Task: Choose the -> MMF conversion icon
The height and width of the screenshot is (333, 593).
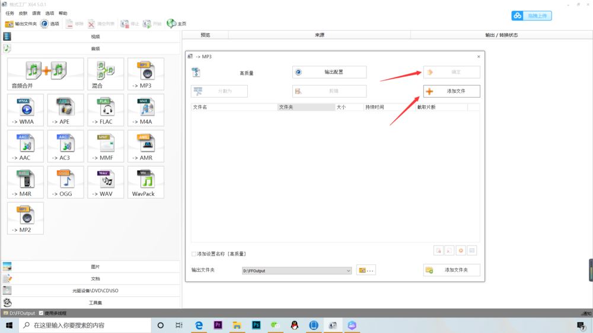Action: [106, 146]
